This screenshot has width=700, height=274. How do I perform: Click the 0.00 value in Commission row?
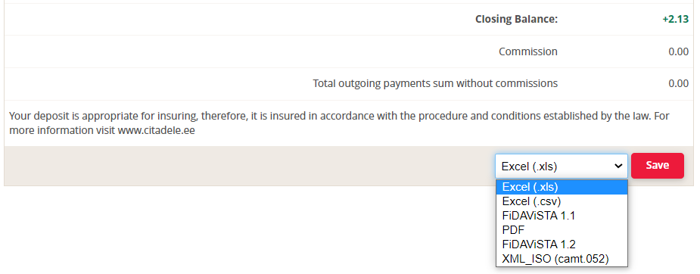679,51
